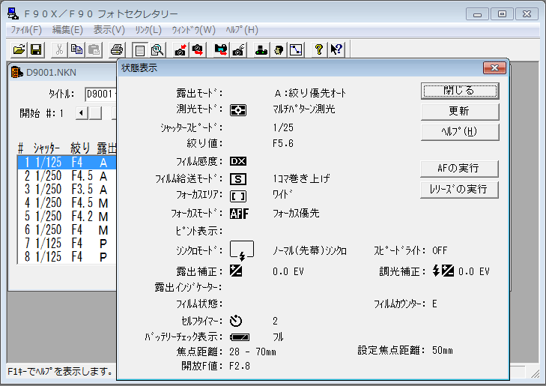
Task: Click the context help arrow-question icon
Action: point(336,49)
